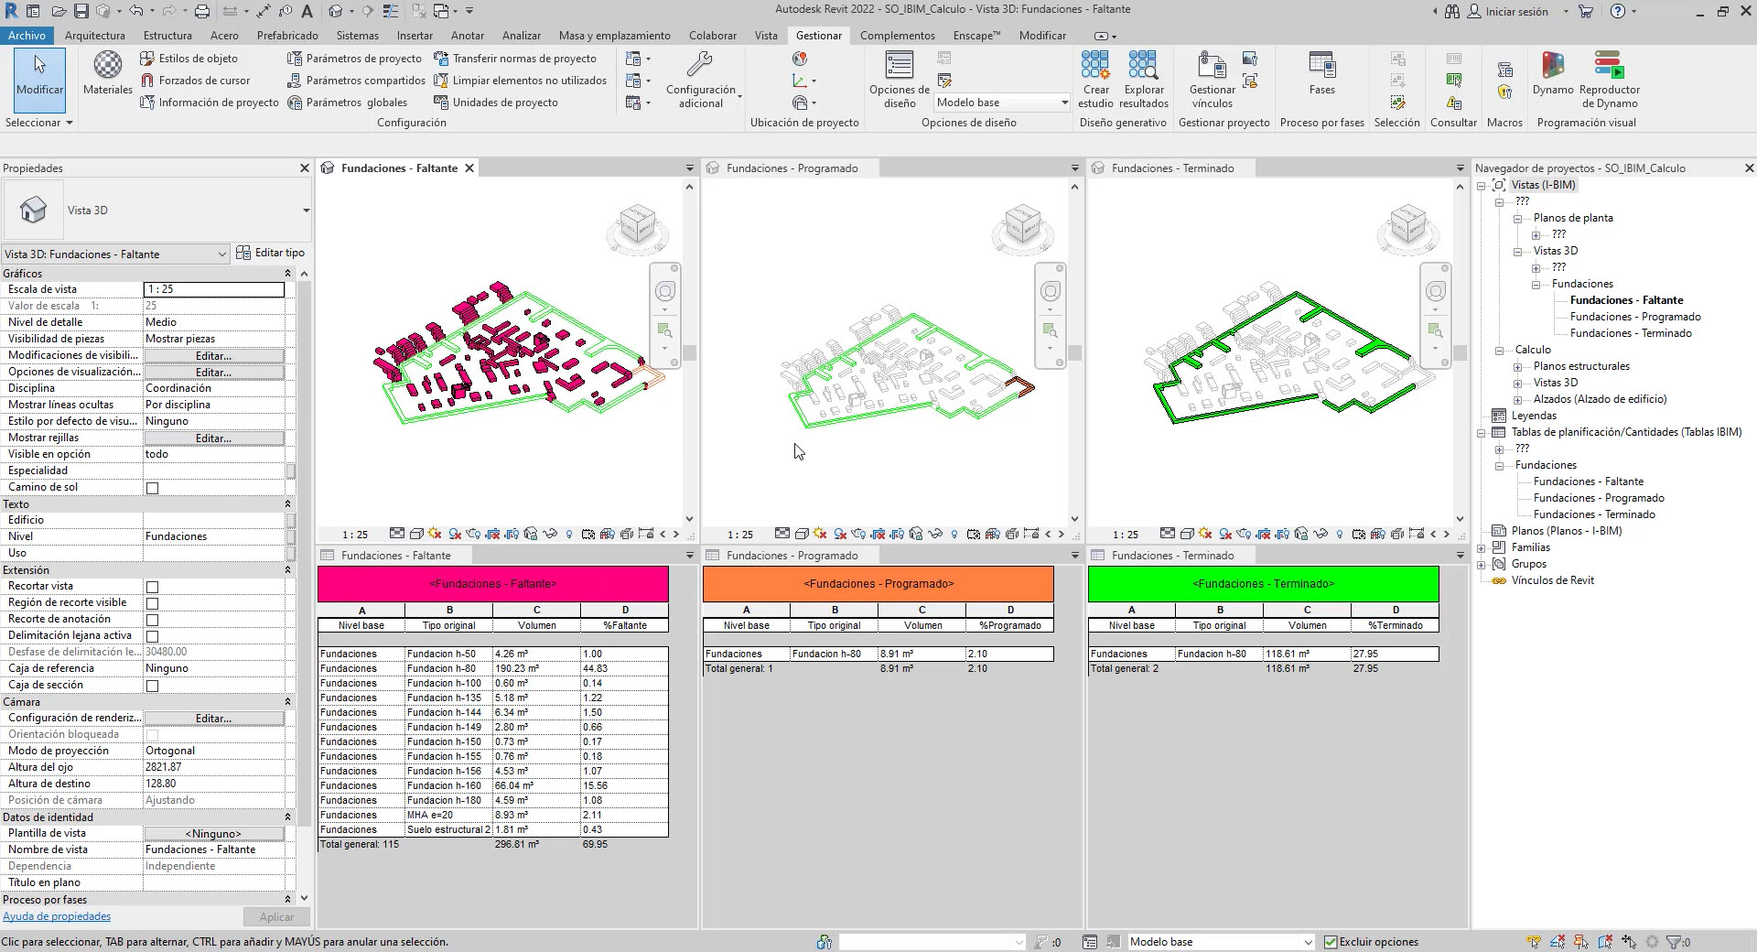Click the Escala de vista field
Image resolution: width=1757 pixels, height=952 pixels.
[x=213, y=289]
